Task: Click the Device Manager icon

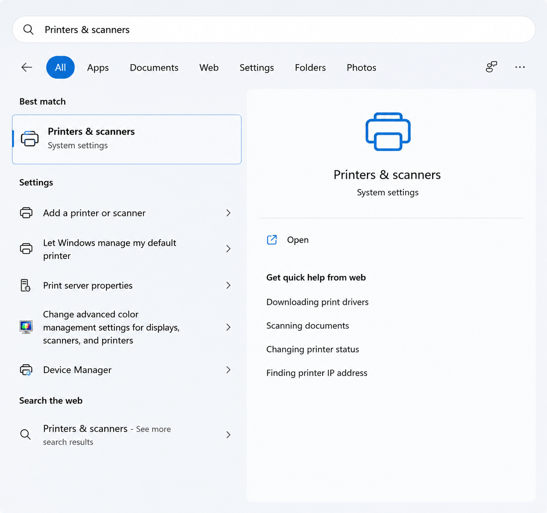Action: pos(26,370)
